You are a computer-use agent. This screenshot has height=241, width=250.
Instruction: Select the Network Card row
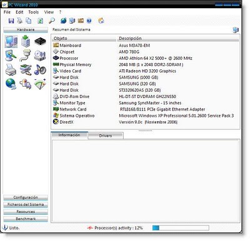click(x=145, y=109)
